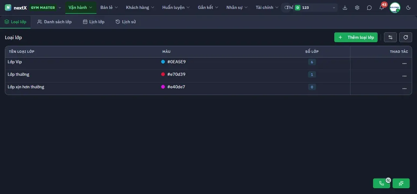
Task: Open the actions menu for Lớp thường
Action: point(404,76)
